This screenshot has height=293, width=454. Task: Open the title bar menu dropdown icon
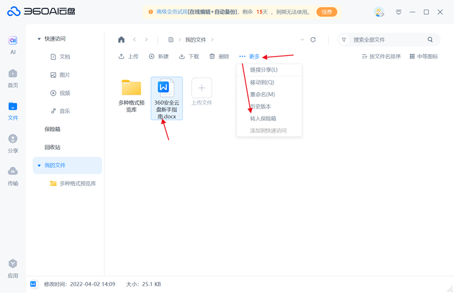pos(398,12)
